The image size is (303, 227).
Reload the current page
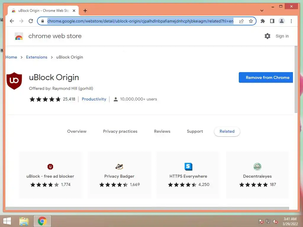(x=31, y=21)
